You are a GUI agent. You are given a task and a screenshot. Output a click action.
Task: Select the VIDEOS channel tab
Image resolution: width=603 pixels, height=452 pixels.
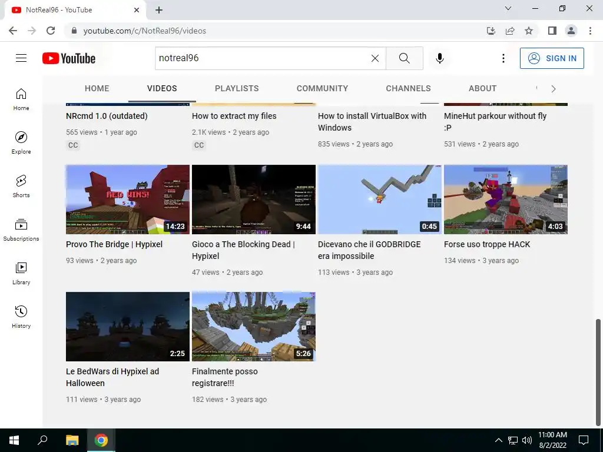[x=162, y=88]
